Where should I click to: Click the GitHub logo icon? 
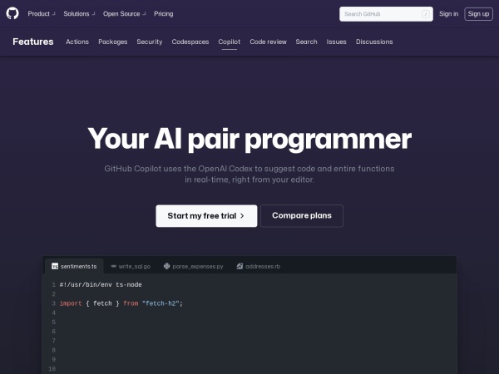pyautogui.click(x=13, y=13)
